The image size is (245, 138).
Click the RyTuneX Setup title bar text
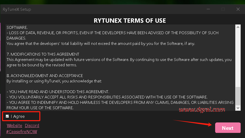tap(17, 9)
